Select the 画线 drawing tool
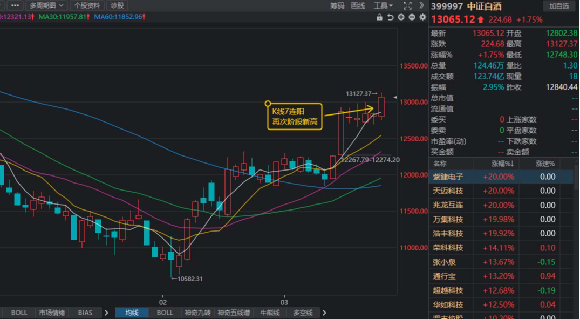The image size is (580, 319). [358, 5]
